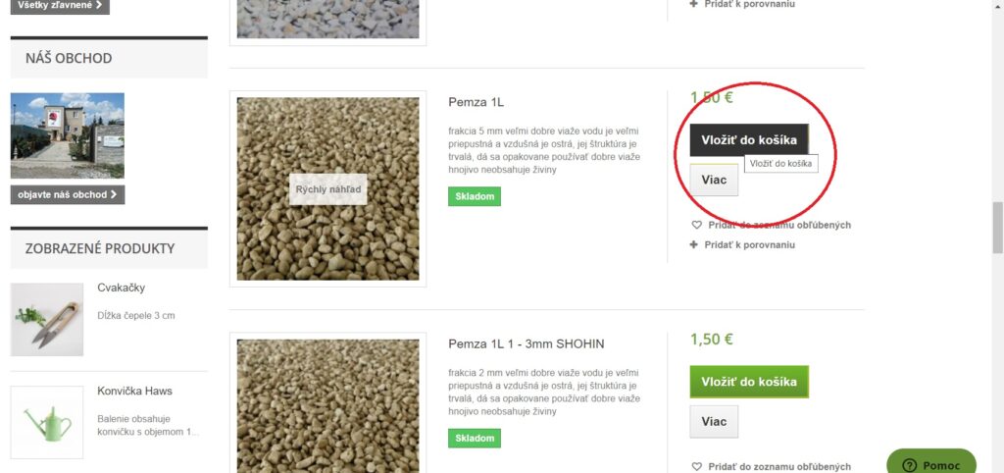
Task: Click heart icon under Pemza 1L SHOHIN
Action: tap(697, 466)
